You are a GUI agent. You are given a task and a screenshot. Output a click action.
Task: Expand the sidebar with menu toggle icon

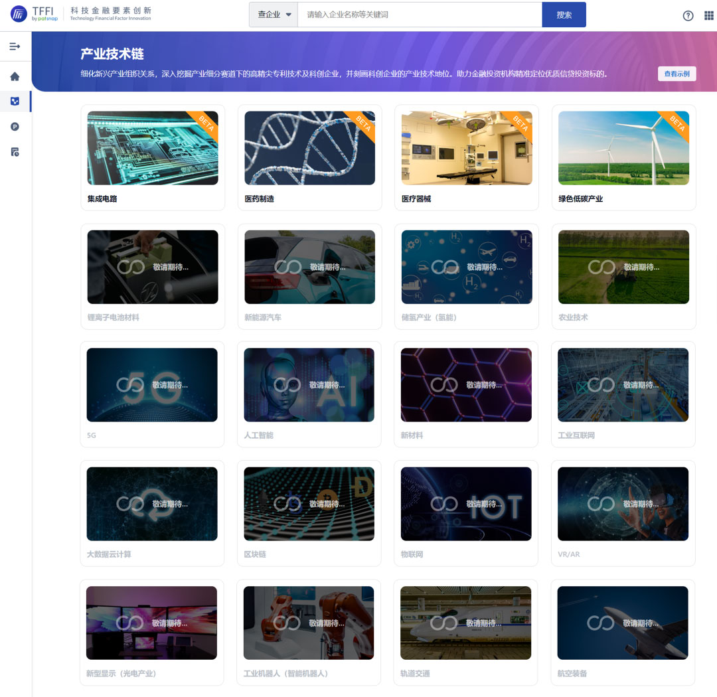(x=15, y=46)
